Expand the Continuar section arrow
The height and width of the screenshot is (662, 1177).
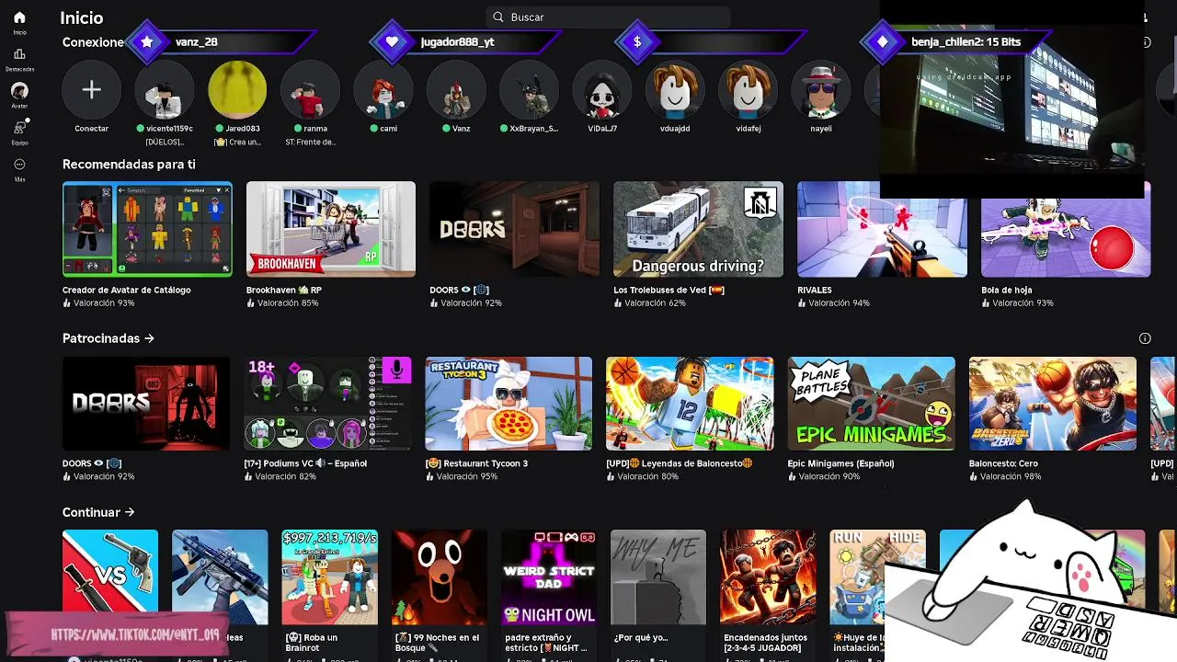click(x=130, y=512)
